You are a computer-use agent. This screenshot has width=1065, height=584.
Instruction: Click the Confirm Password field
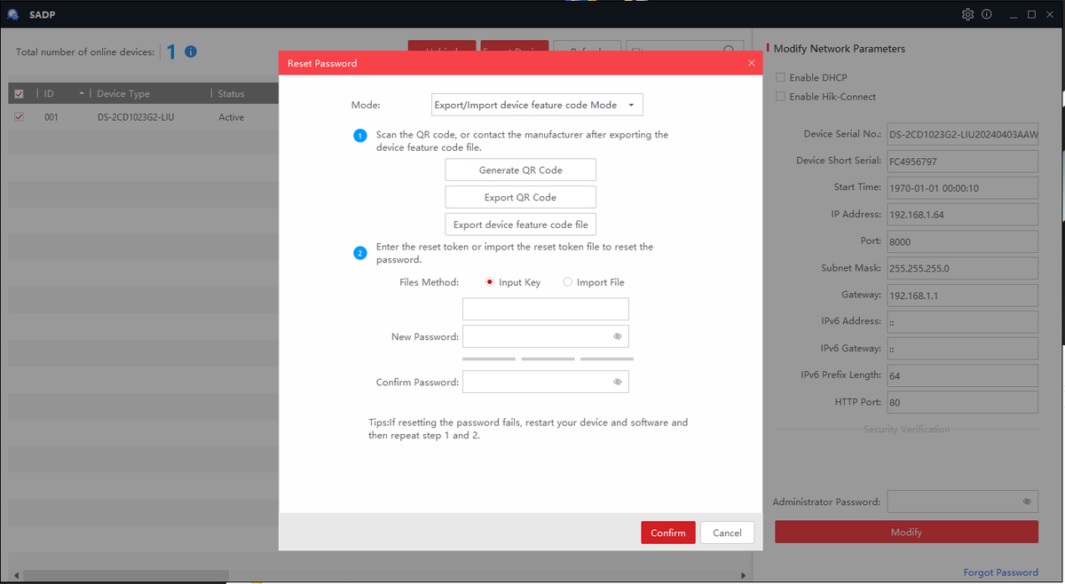546,382
